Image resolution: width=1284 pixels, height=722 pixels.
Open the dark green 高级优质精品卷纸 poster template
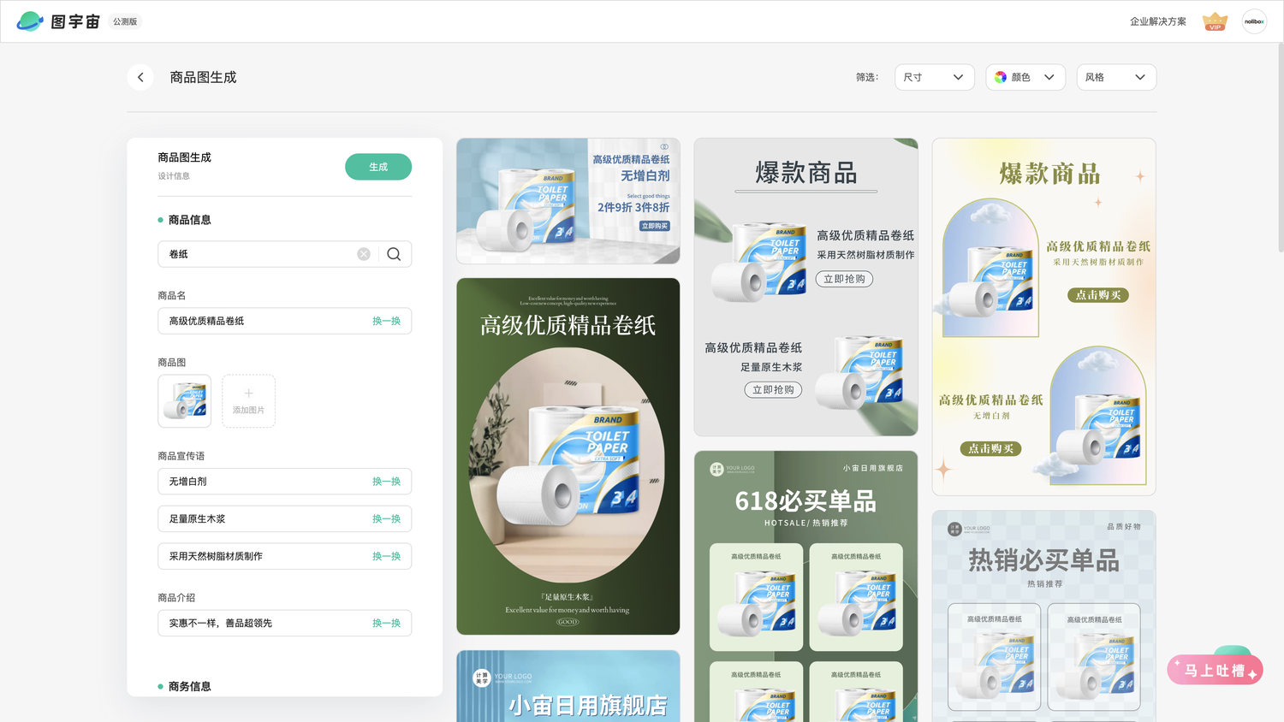pyautogui.click(x=568, y=456)
